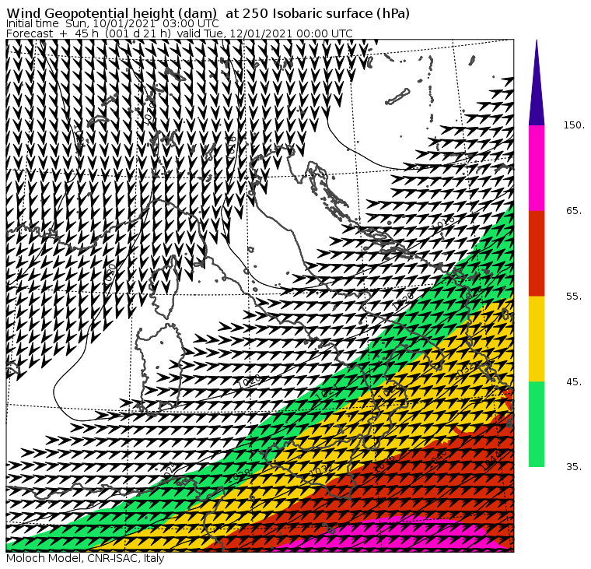Click the Sardinia island outline on map

click(x=160, y=370)
